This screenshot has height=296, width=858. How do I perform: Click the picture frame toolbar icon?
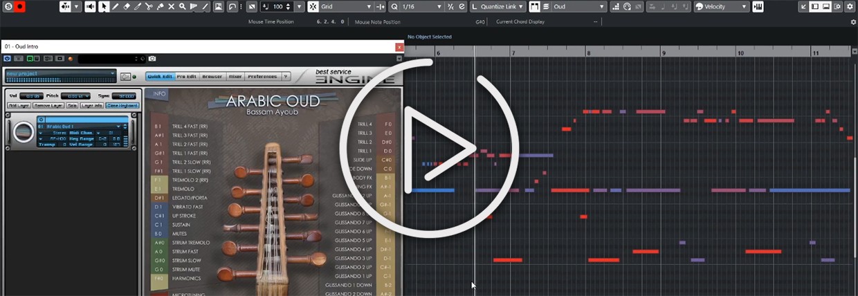218,6
